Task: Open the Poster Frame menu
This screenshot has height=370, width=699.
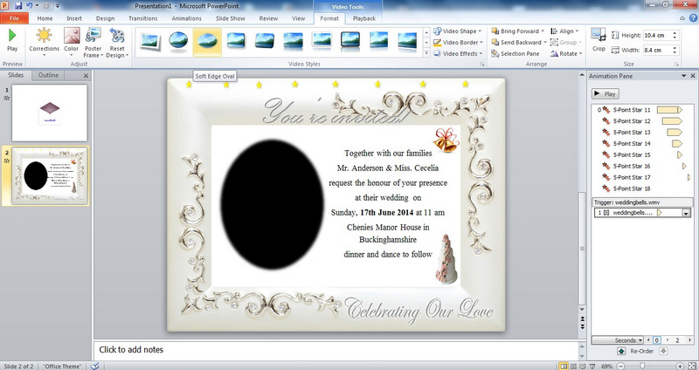Action: tap(93, 42)
